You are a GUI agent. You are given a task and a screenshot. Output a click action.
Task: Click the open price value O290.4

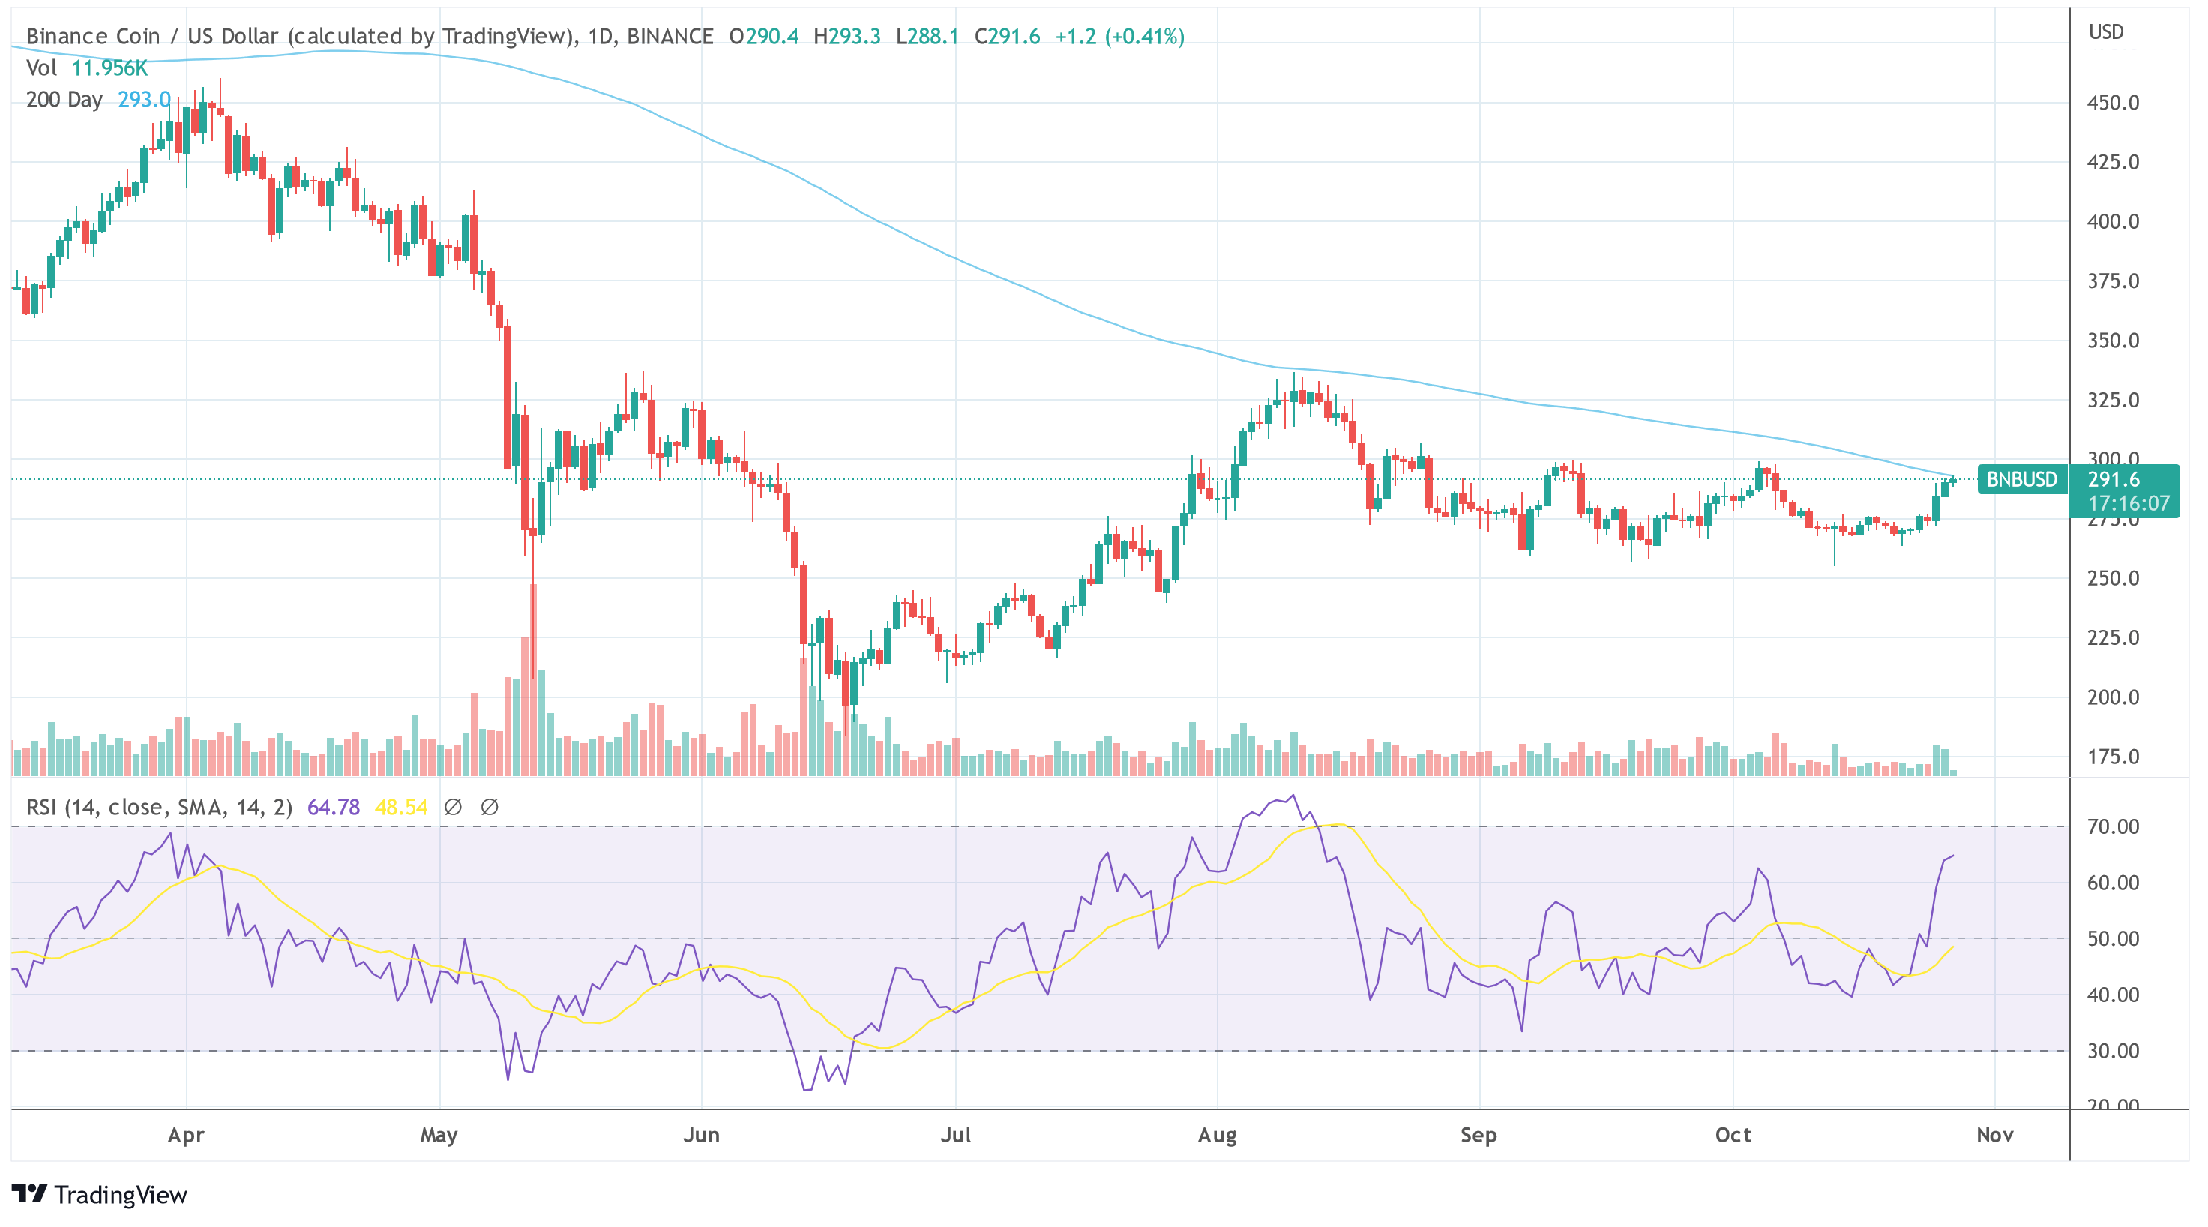point(764,36)
